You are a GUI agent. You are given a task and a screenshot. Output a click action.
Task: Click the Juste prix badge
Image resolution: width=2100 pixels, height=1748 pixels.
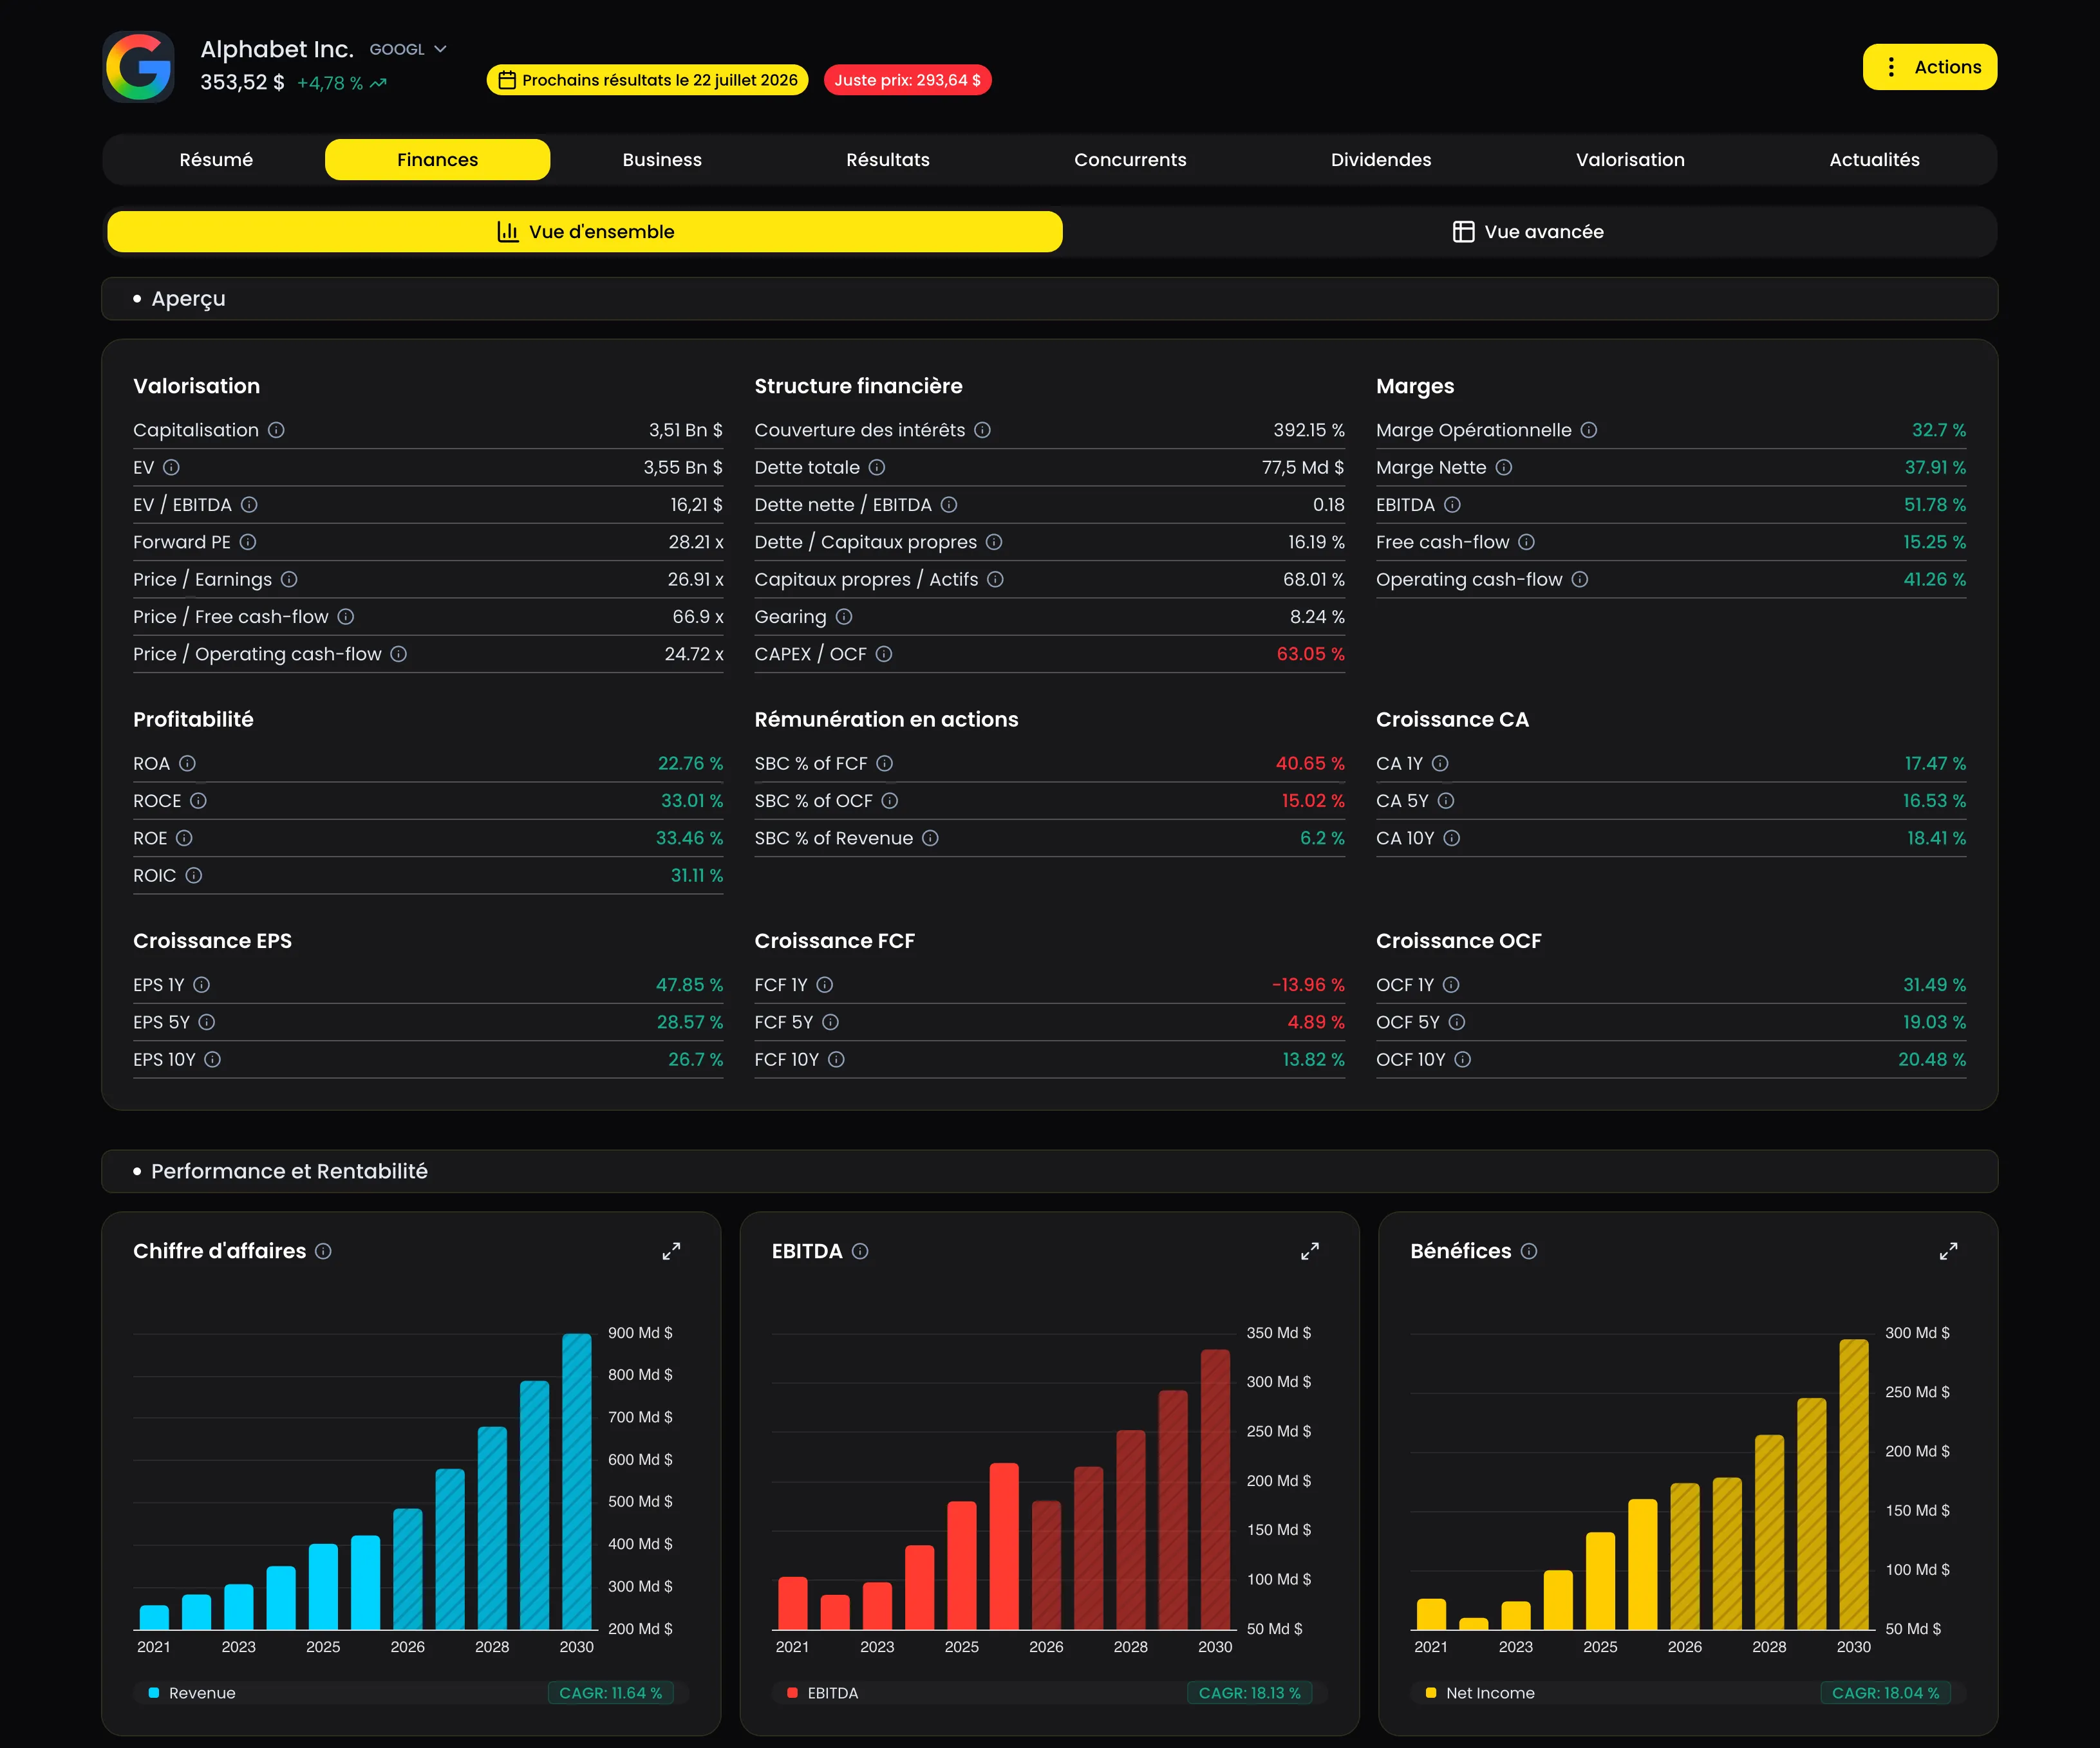click(x=907, y=80)
